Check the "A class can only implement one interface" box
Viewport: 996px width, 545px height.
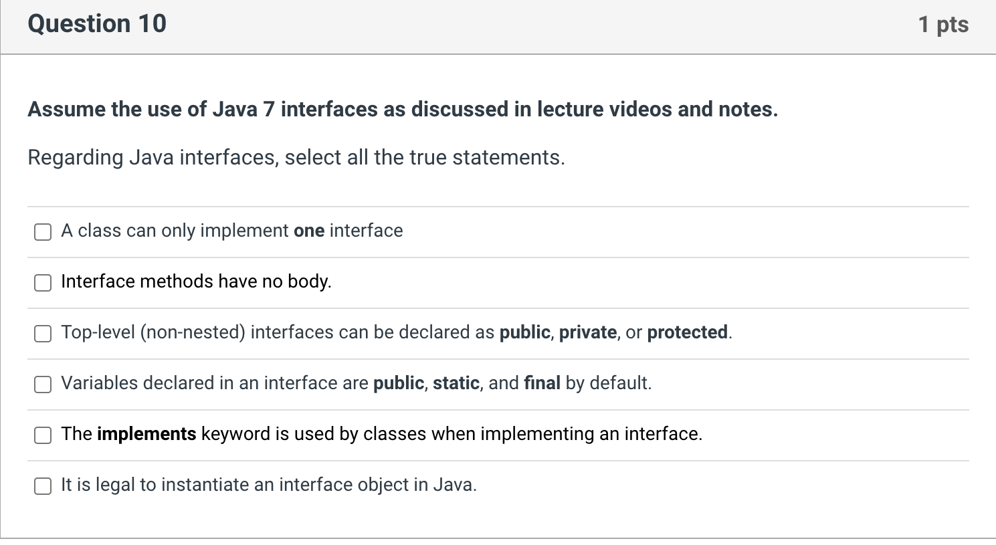43,232
